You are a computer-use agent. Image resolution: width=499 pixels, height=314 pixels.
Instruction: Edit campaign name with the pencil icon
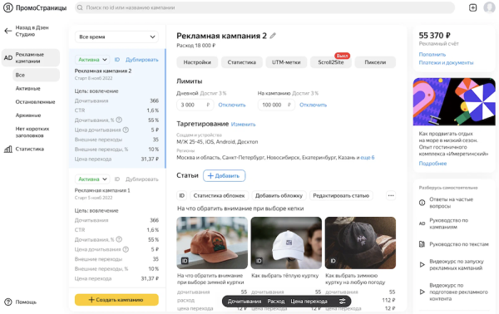[x=273, y=36]
